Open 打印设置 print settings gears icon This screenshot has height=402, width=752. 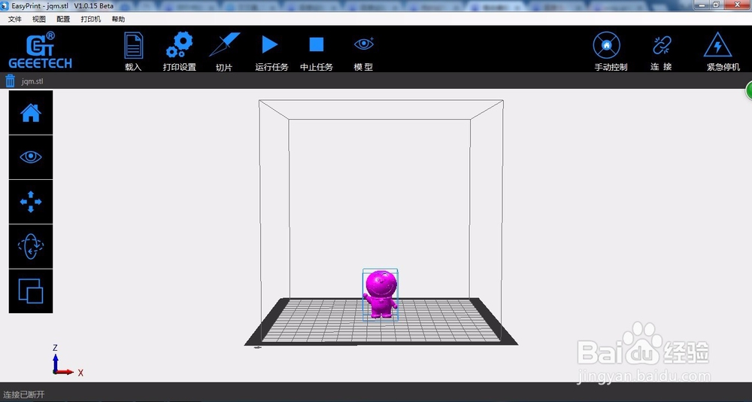180,44
